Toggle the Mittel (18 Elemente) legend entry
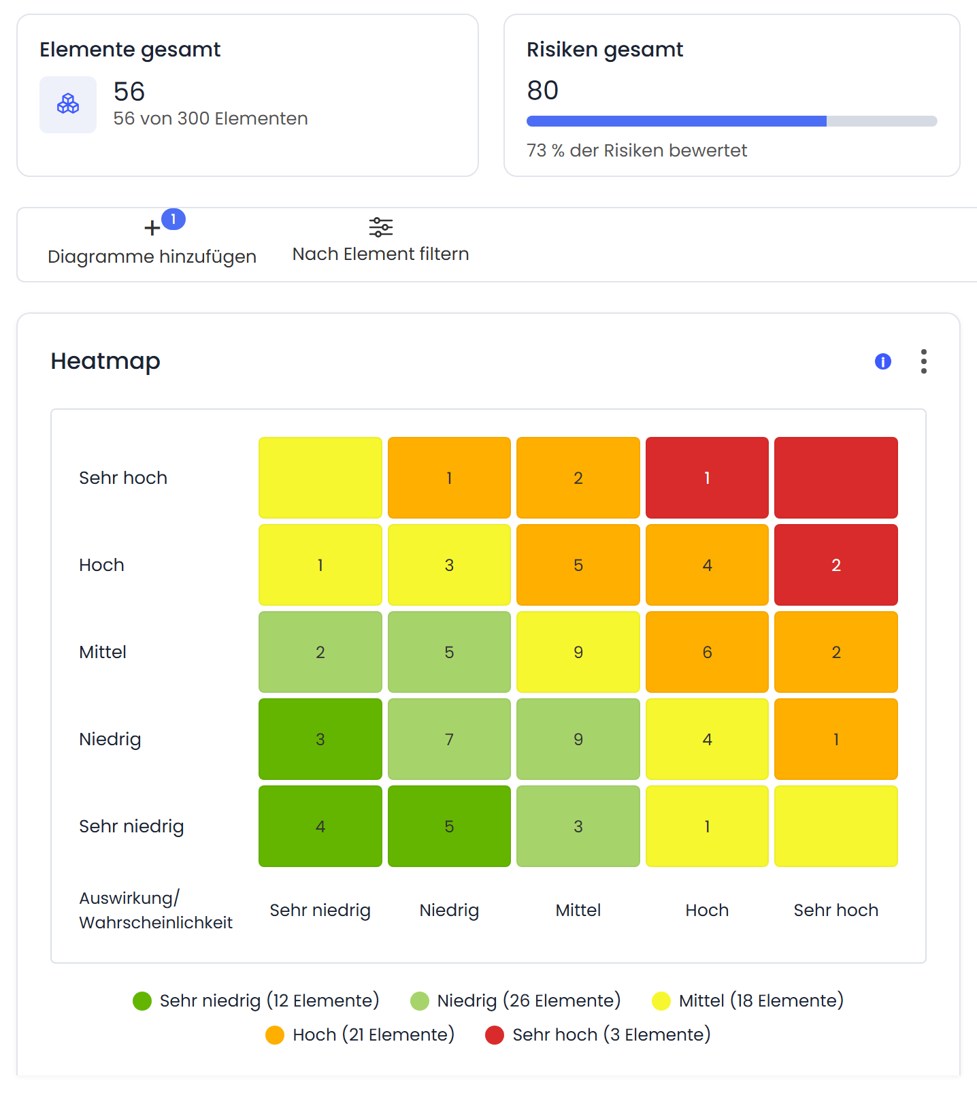 (748, 1000)
